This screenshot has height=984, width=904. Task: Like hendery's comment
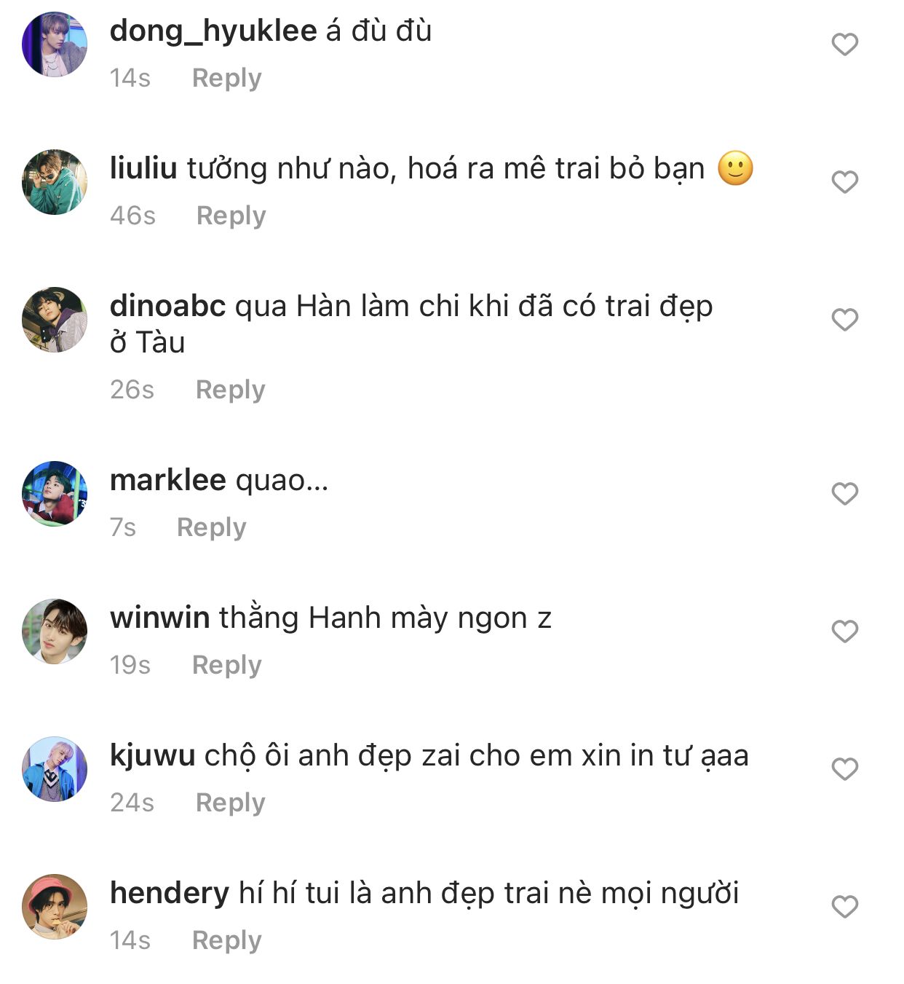coord(844,907)
